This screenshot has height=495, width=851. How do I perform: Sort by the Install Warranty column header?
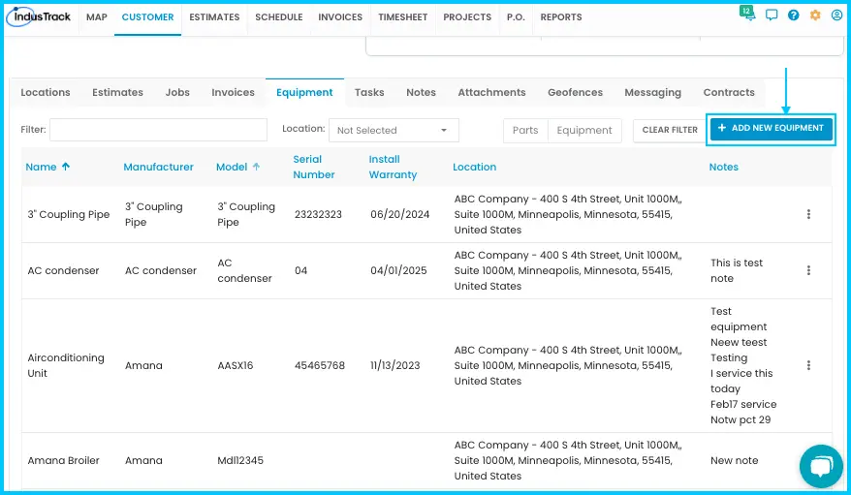(393, 167)
